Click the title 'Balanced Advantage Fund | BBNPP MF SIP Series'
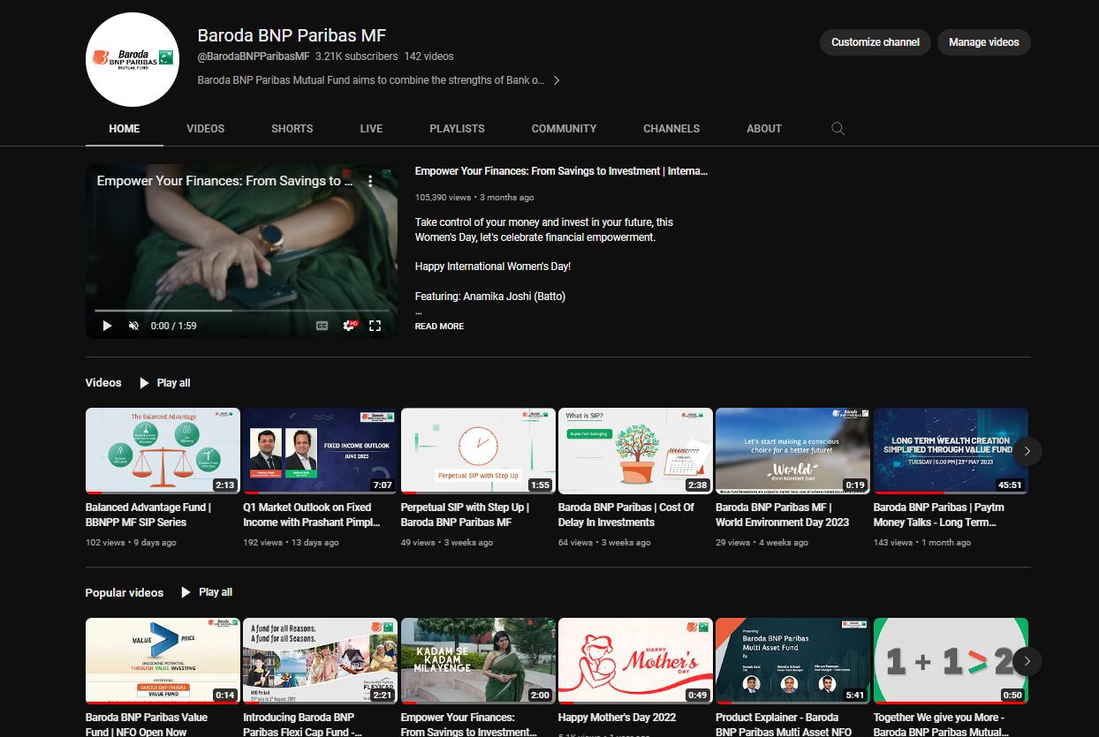The image size is (1099, 737). point(148,515)
